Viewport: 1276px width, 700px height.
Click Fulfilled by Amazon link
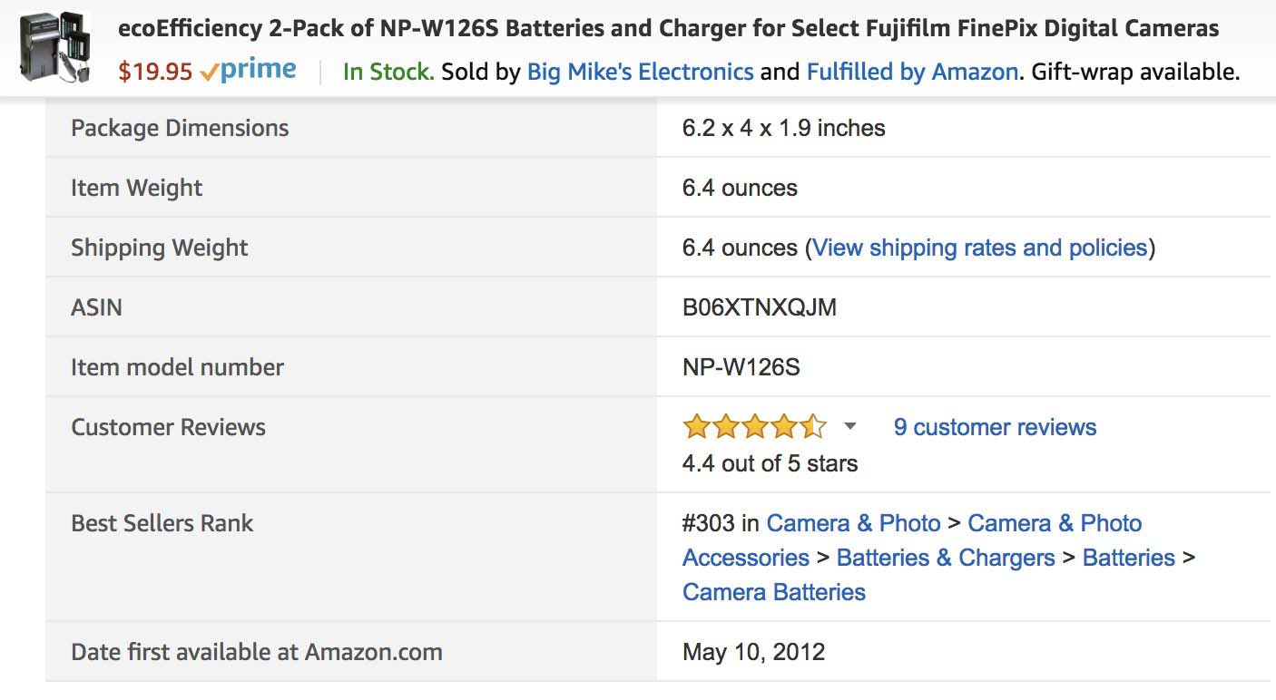912,72
